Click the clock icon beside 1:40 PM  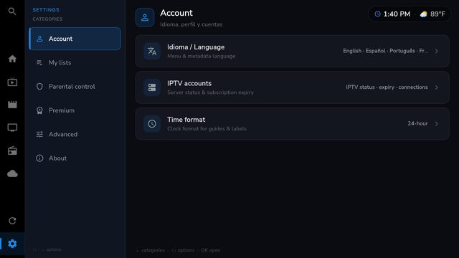[378, 14]
